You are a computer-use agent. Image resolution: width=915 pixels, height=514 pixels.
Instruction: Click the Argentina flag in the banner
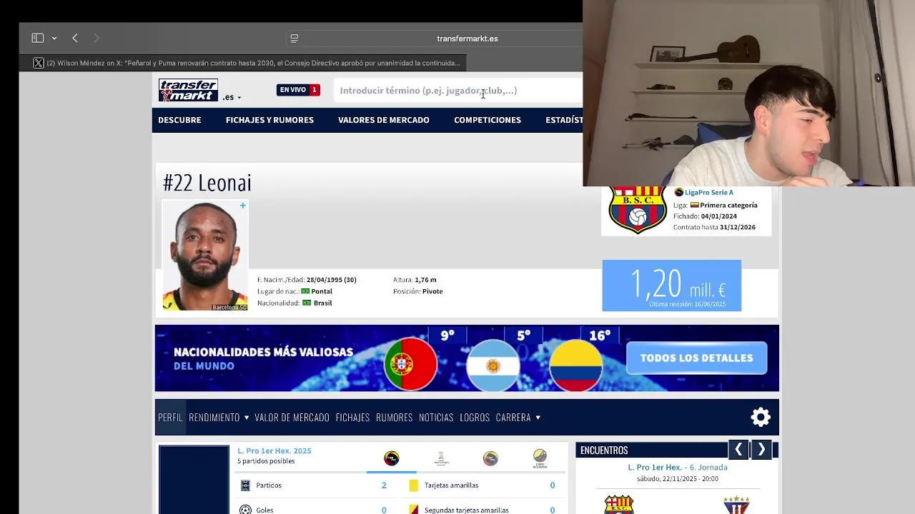coord(493,366)
